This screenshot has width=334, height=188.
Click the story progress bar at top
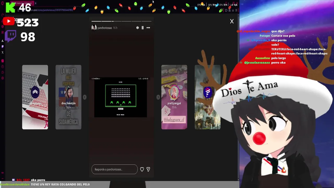coord(121,21)
